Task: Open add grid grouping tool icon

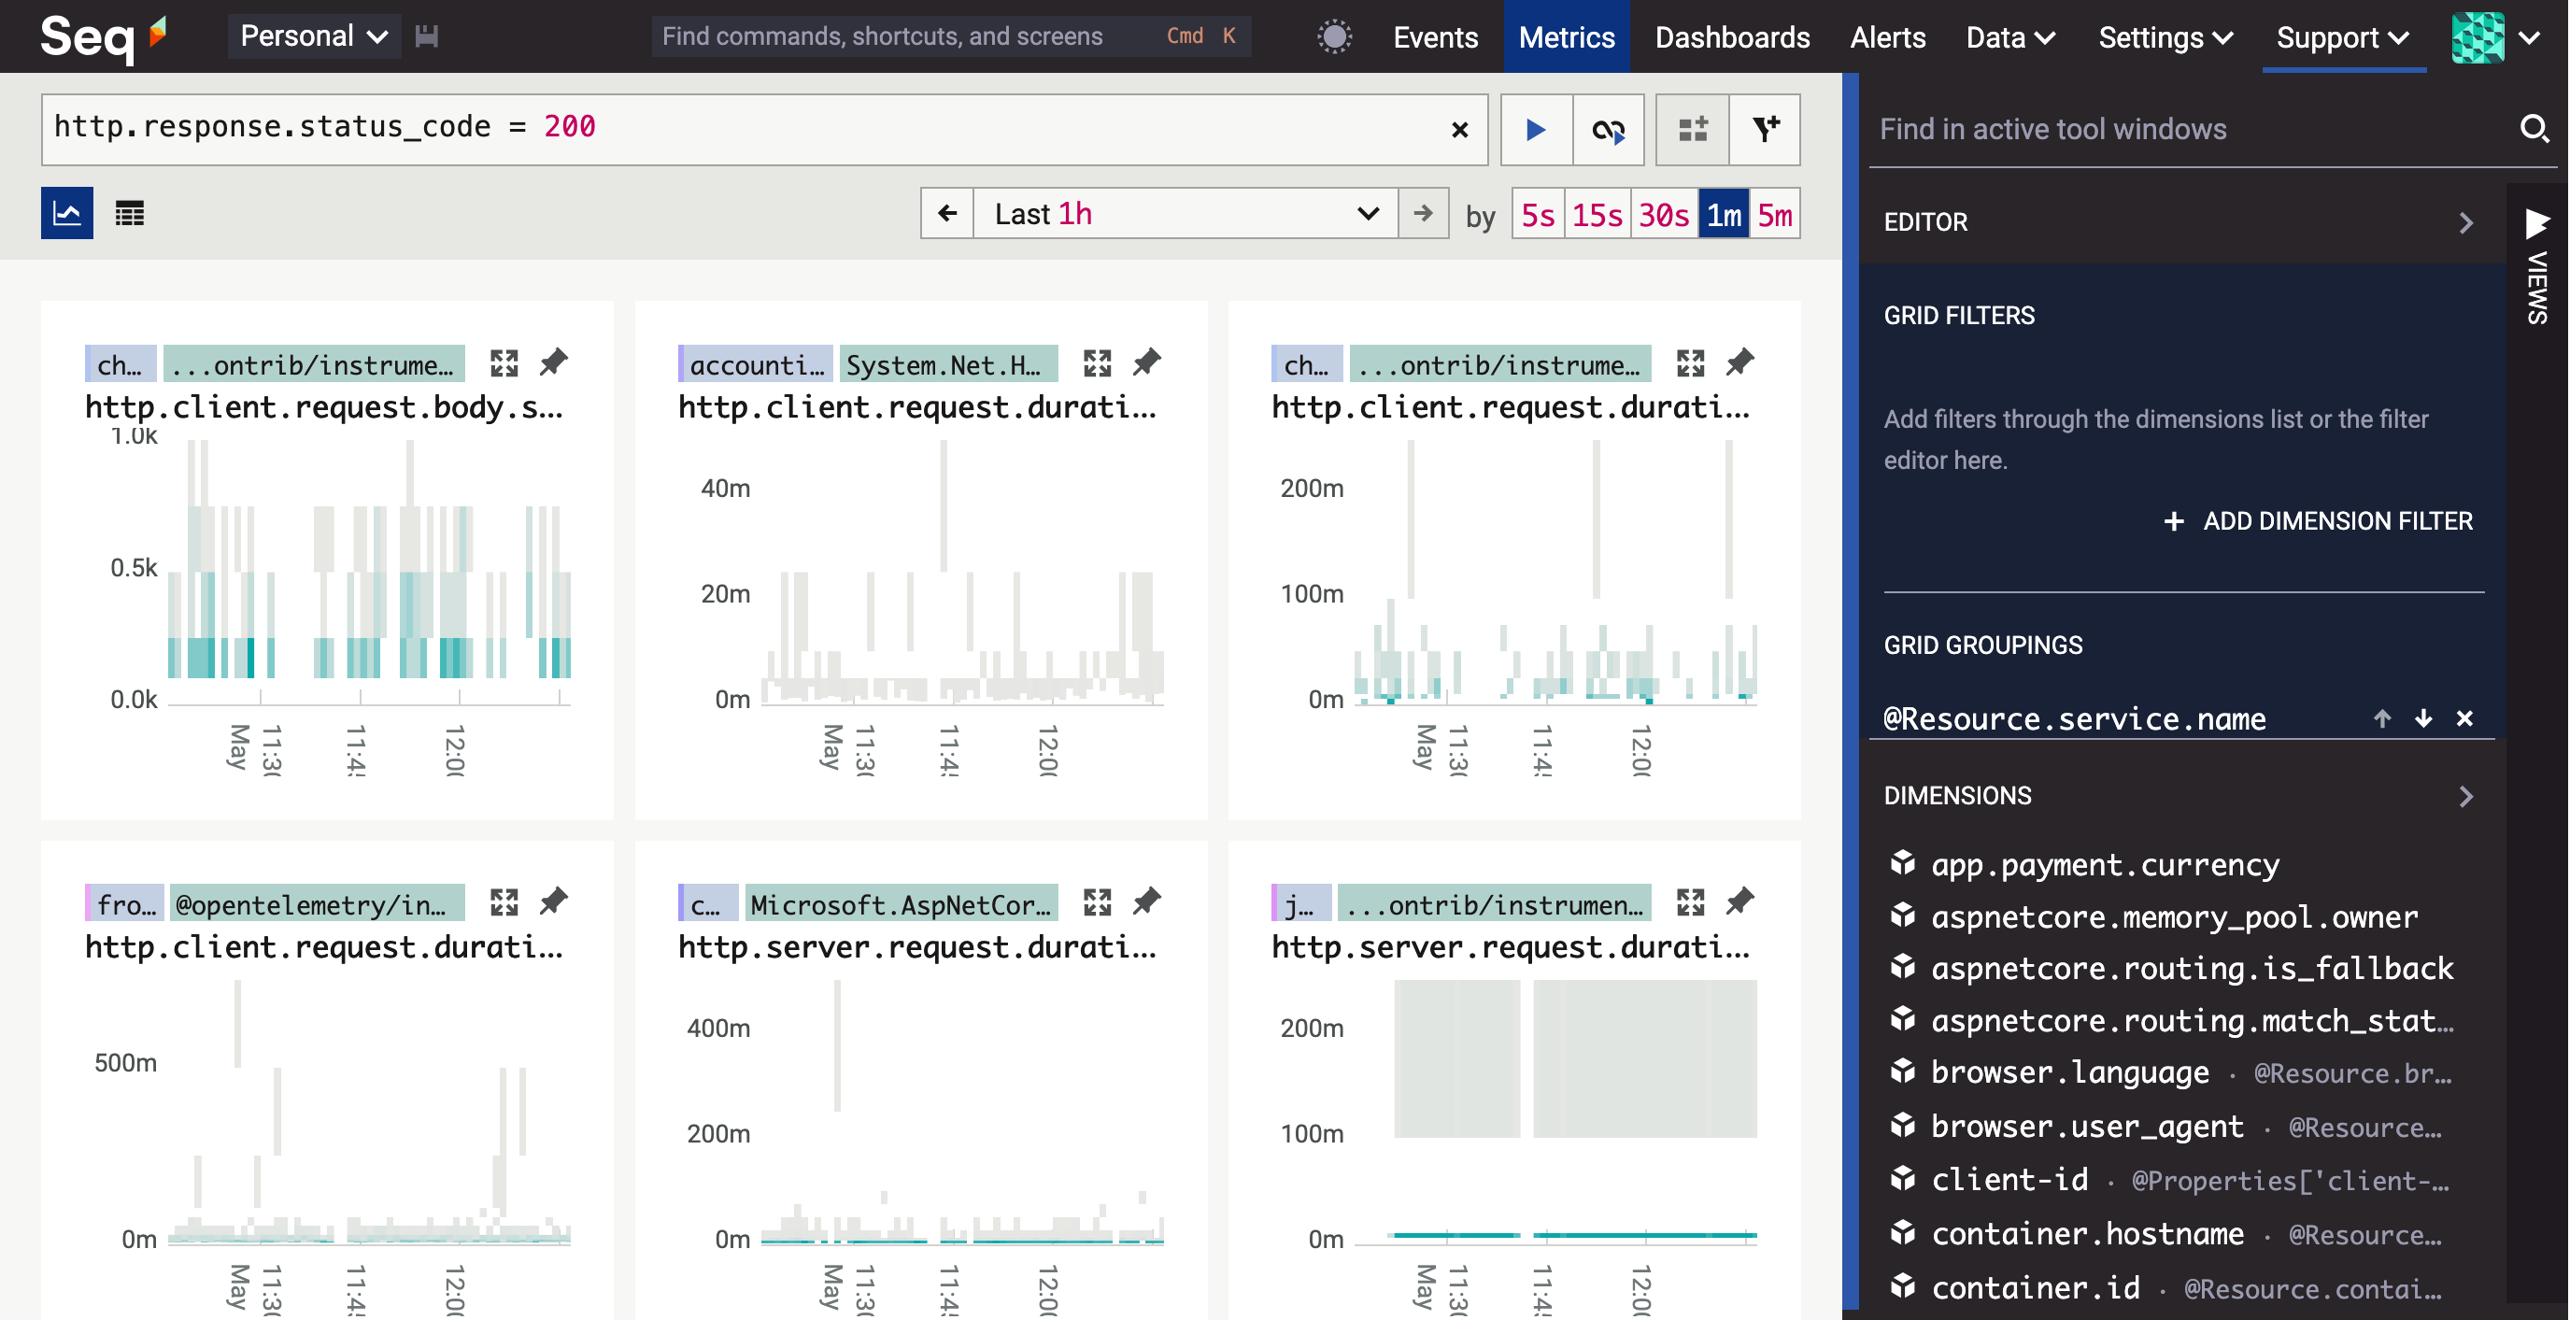Action: click(x=1692, y=130)
